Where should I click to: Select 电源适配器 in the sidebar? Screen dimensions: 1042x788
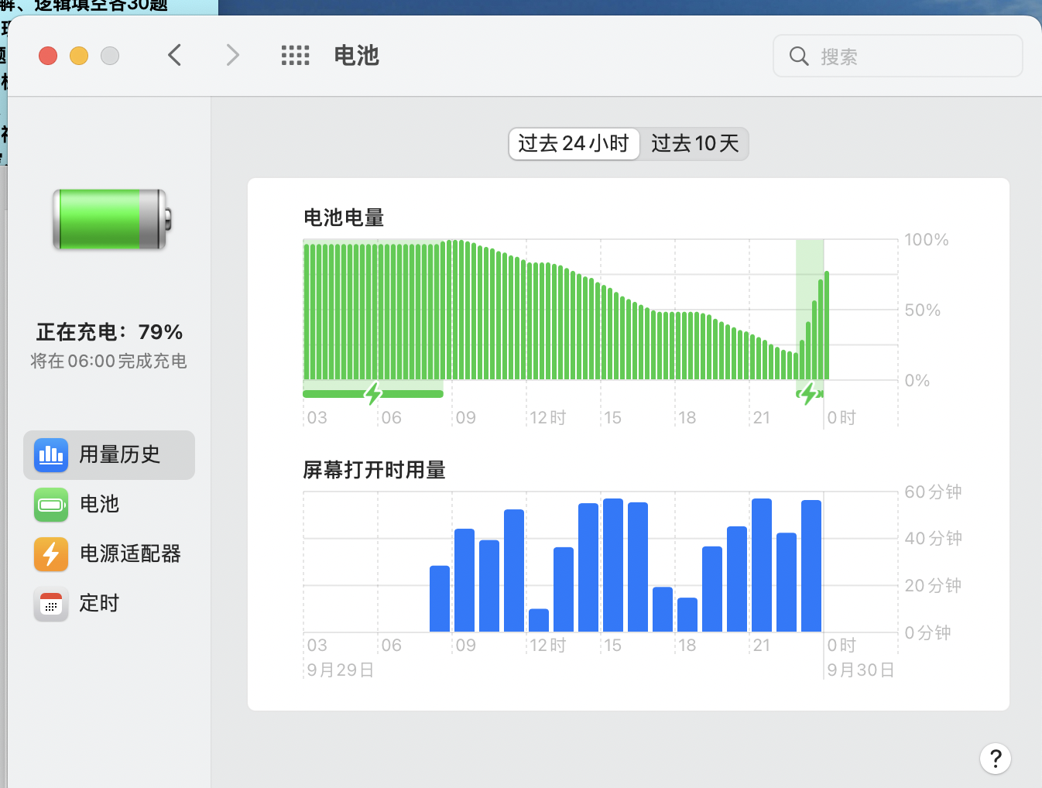[x=130, y=554]
